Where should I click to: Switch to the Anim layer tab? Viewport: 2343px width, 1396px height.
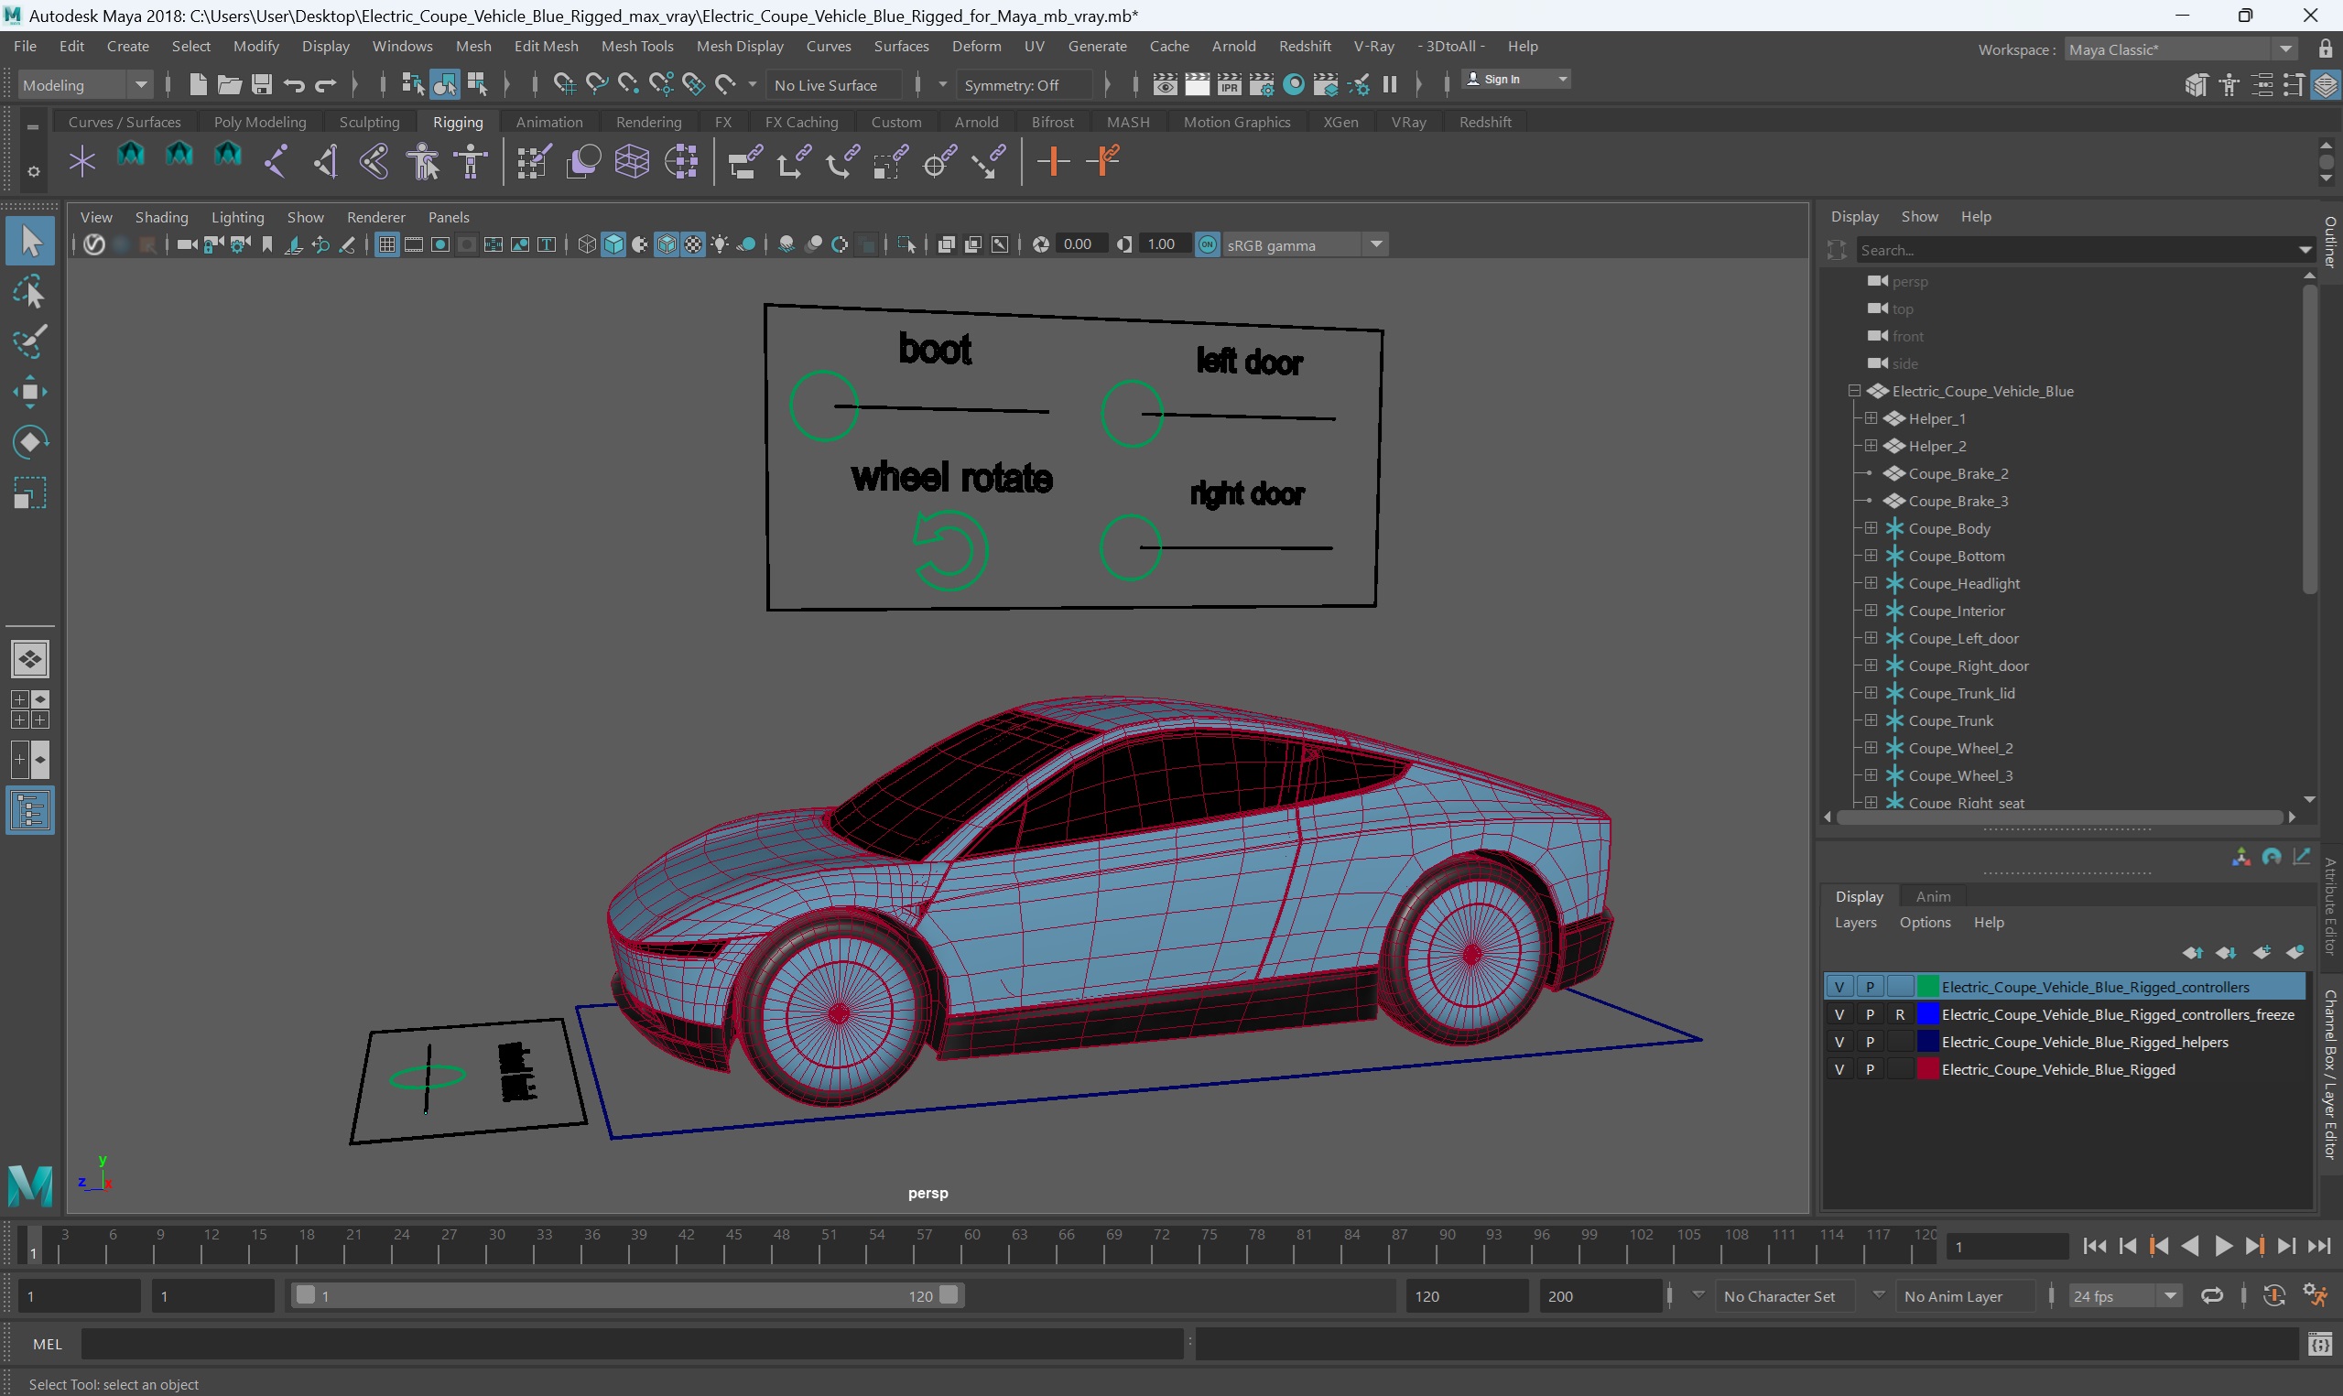1932,896
